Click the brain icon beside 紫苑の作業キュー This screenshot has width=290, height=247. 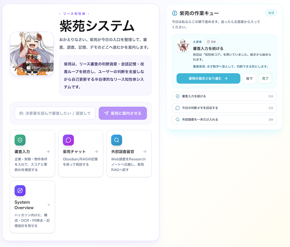(x=174, y=13)
